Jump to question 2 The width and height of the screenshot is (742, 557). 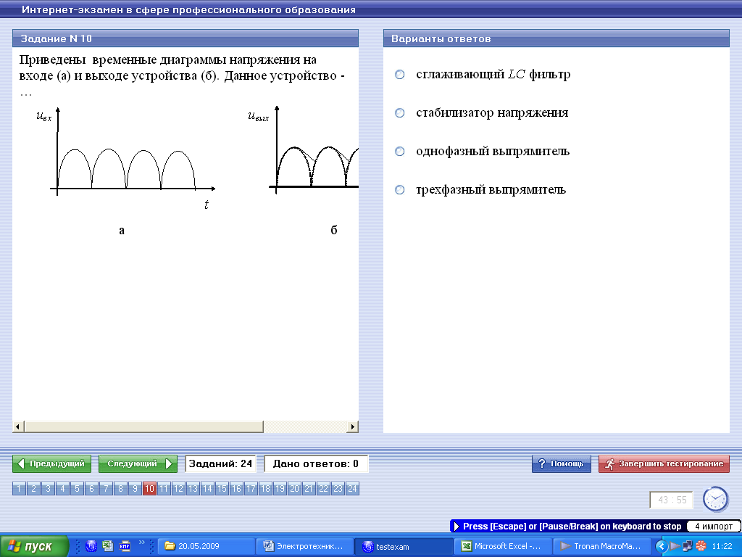(33, 488)
